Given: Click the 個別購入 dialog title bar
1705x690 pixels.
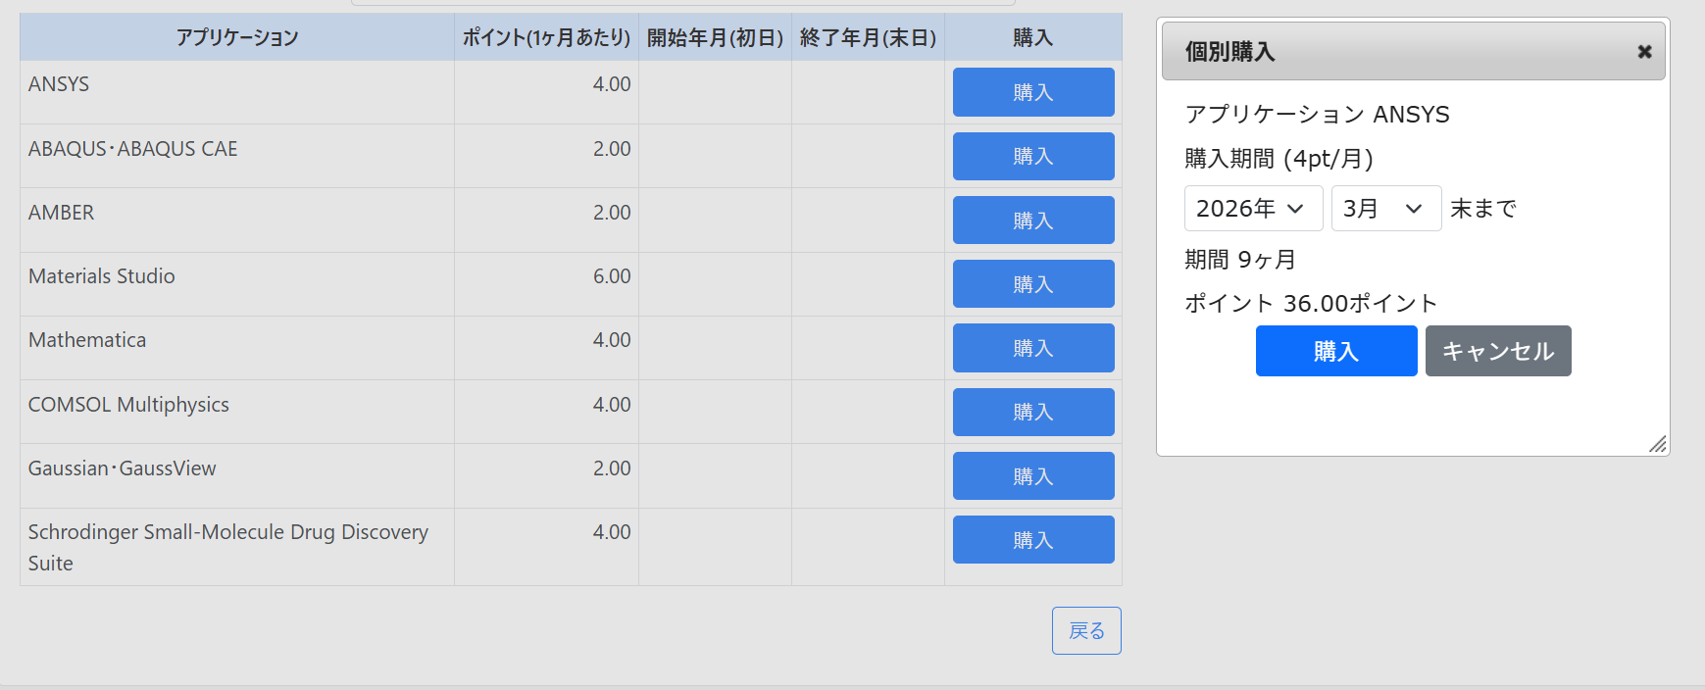Looking at the screenshot, I should [1392, 52].
